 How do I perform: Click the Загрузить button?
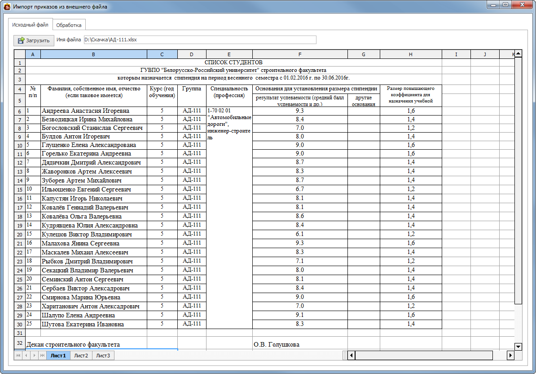[34, 40]
